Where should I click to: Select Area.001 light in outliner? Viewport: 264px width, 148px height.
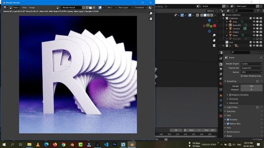[x=236, y=25]
